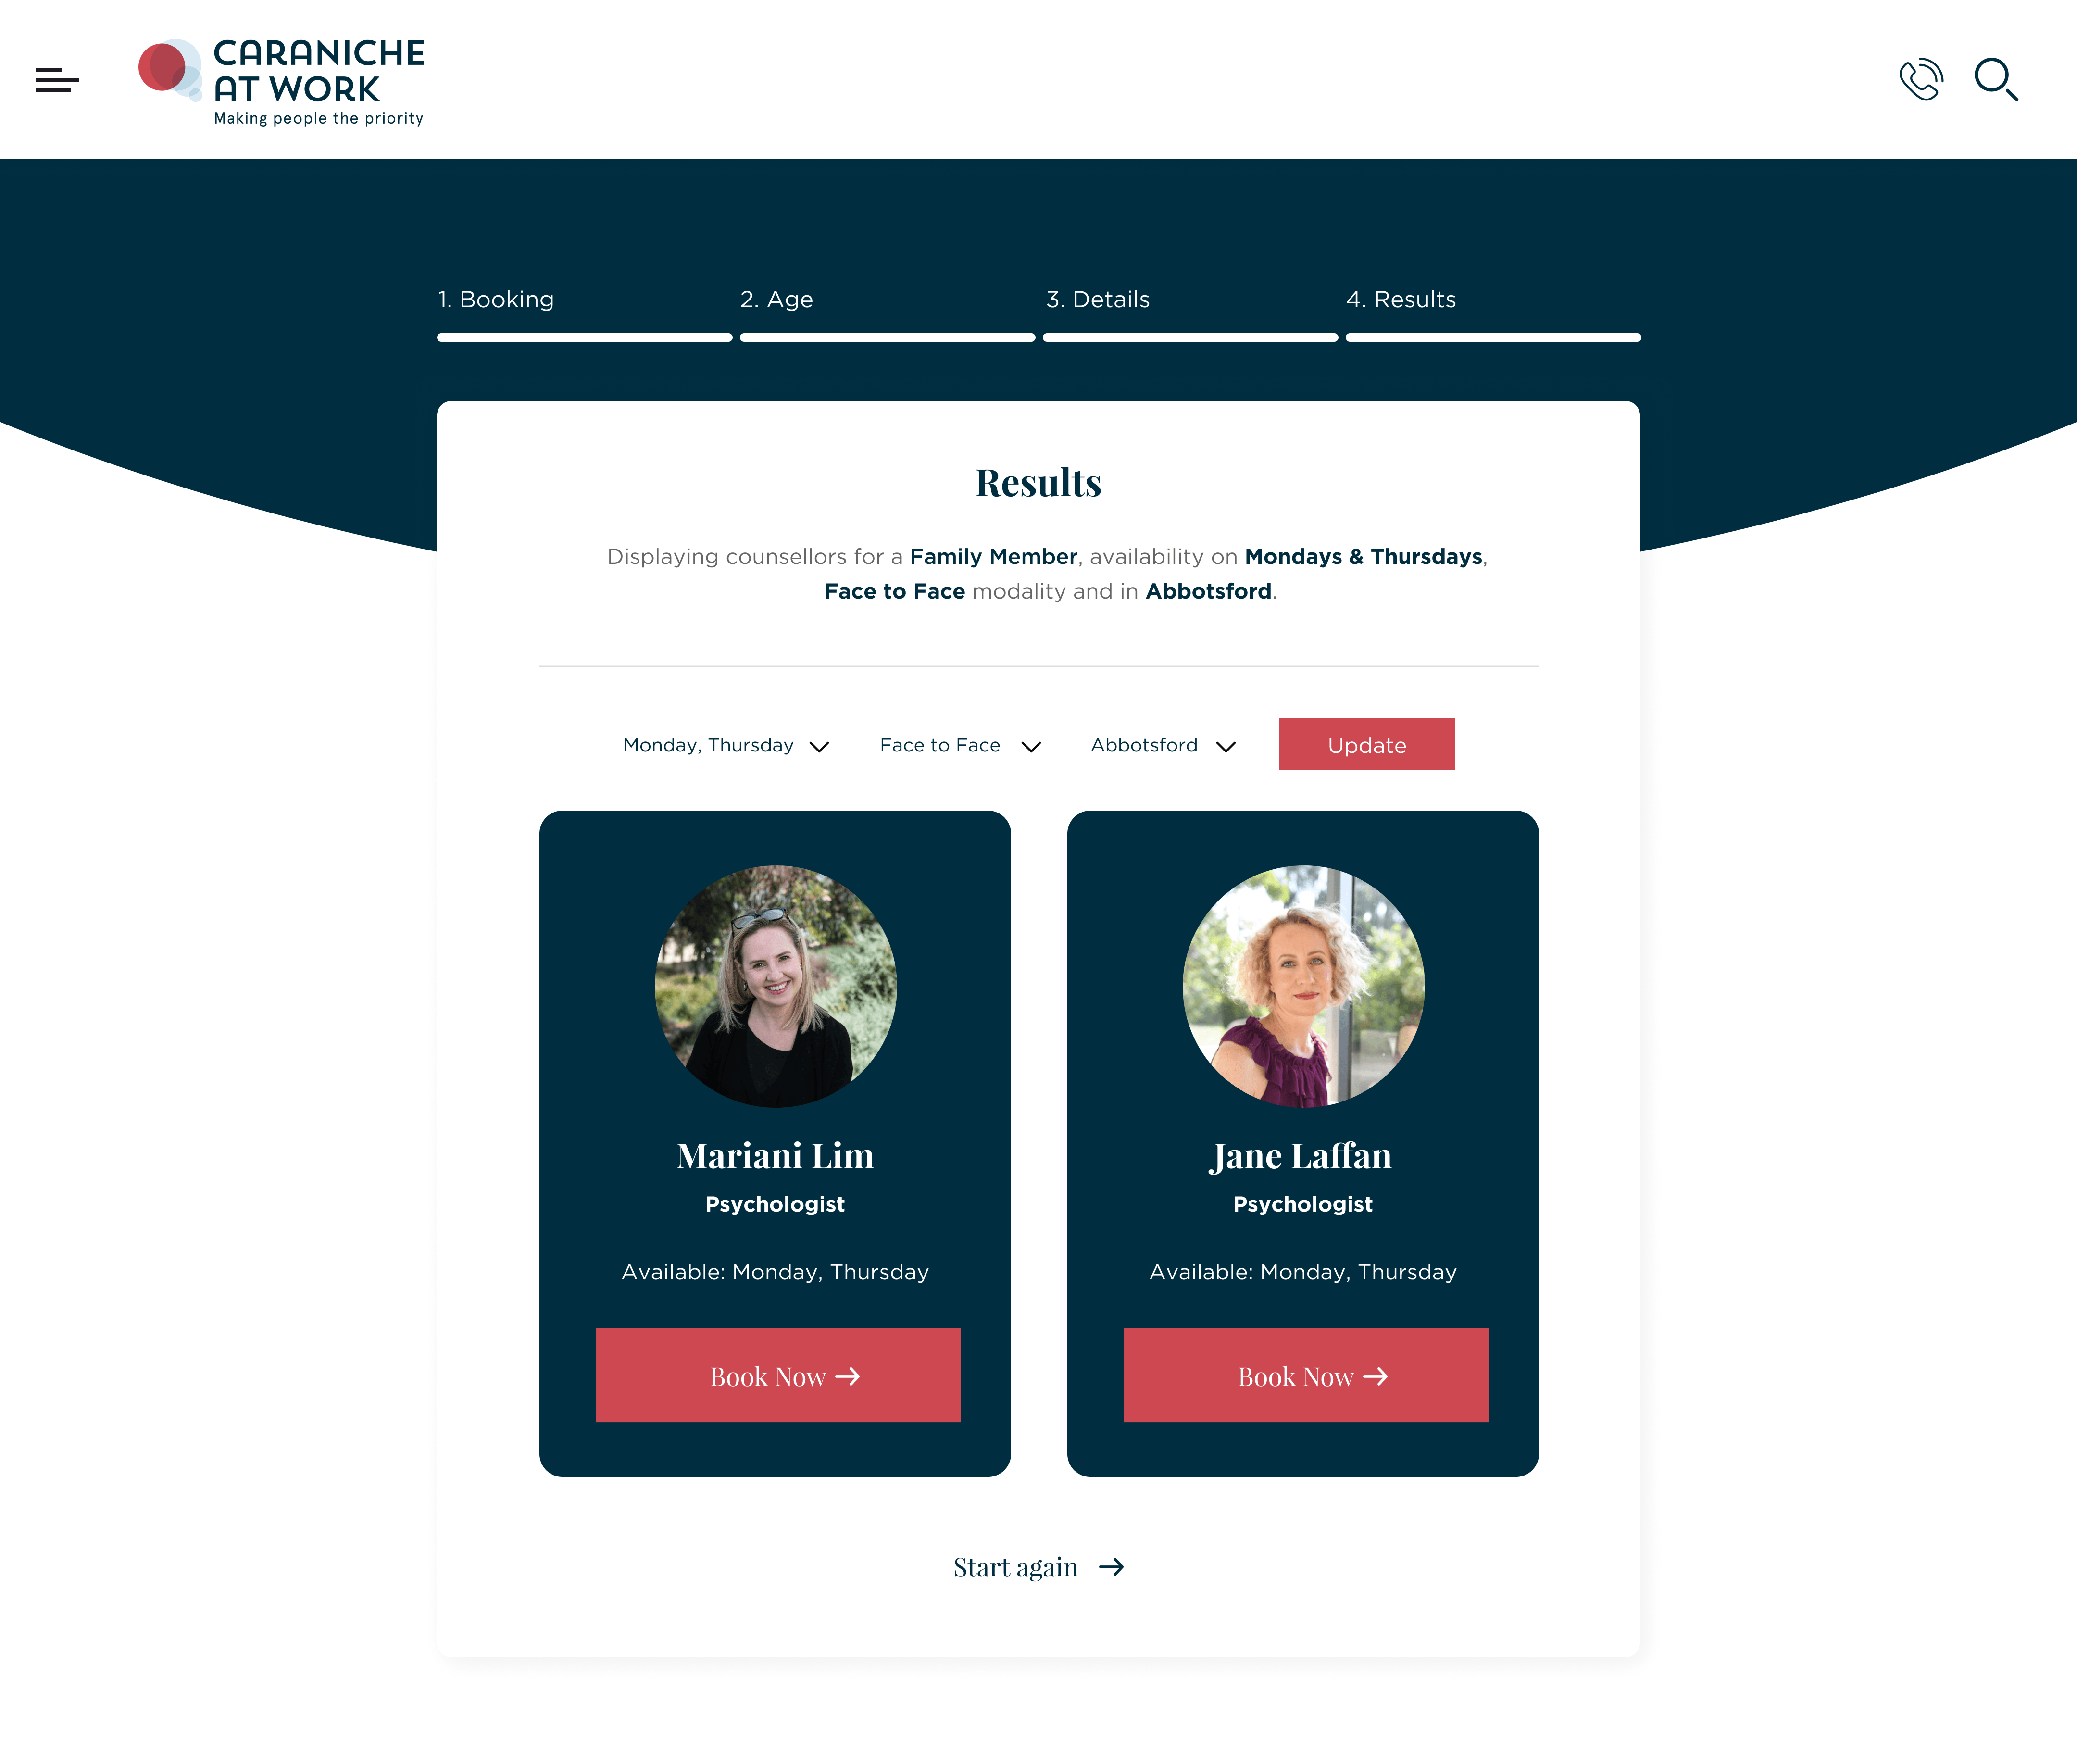Click the Start again link
2077x1764 pixels.
(x=1038, y=1567)
